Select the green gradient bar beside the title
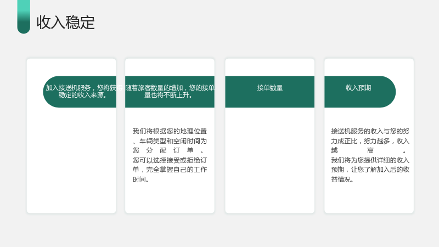 pos(24,17)
